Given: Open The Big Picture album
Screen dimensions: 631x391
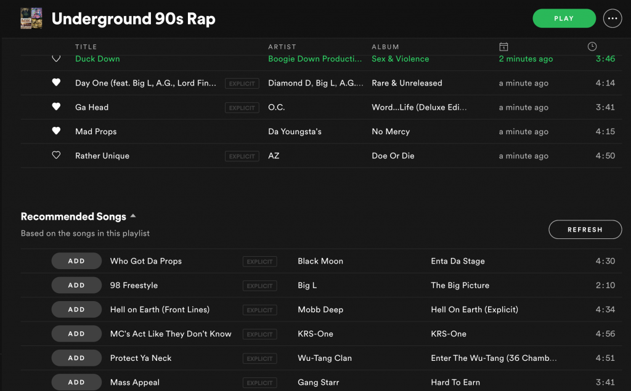Looking at the screenshot, I should pos(460,285).
